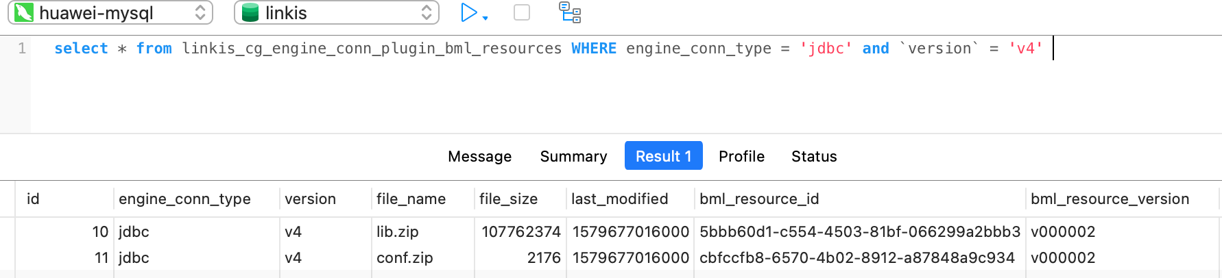
Task: Click the bml_resource_id column header
Action: point(759,199)
